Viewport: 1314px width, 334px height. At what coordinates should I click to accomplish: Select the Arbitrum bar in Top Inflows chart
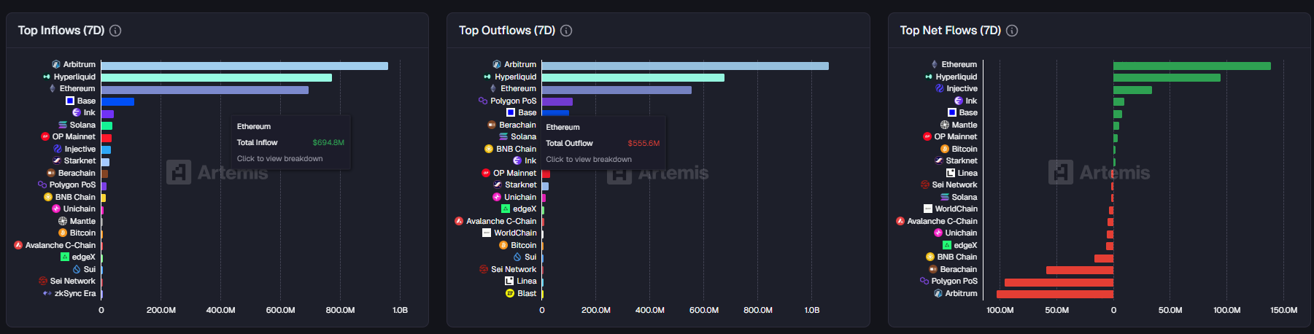(244, 66)
